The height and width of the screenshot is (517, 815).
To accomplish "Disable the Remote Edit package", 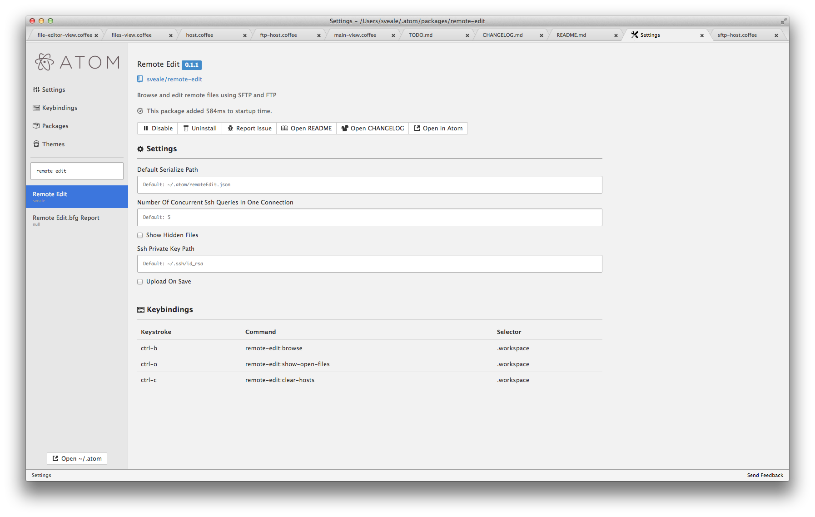I will 157,128.
